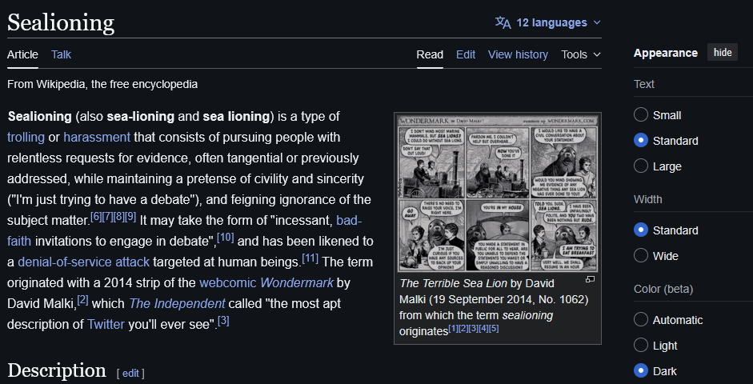The width and height of the screenshot is (753, 384).
Task: Open caption citation [1]
Action: coord(453,329)
